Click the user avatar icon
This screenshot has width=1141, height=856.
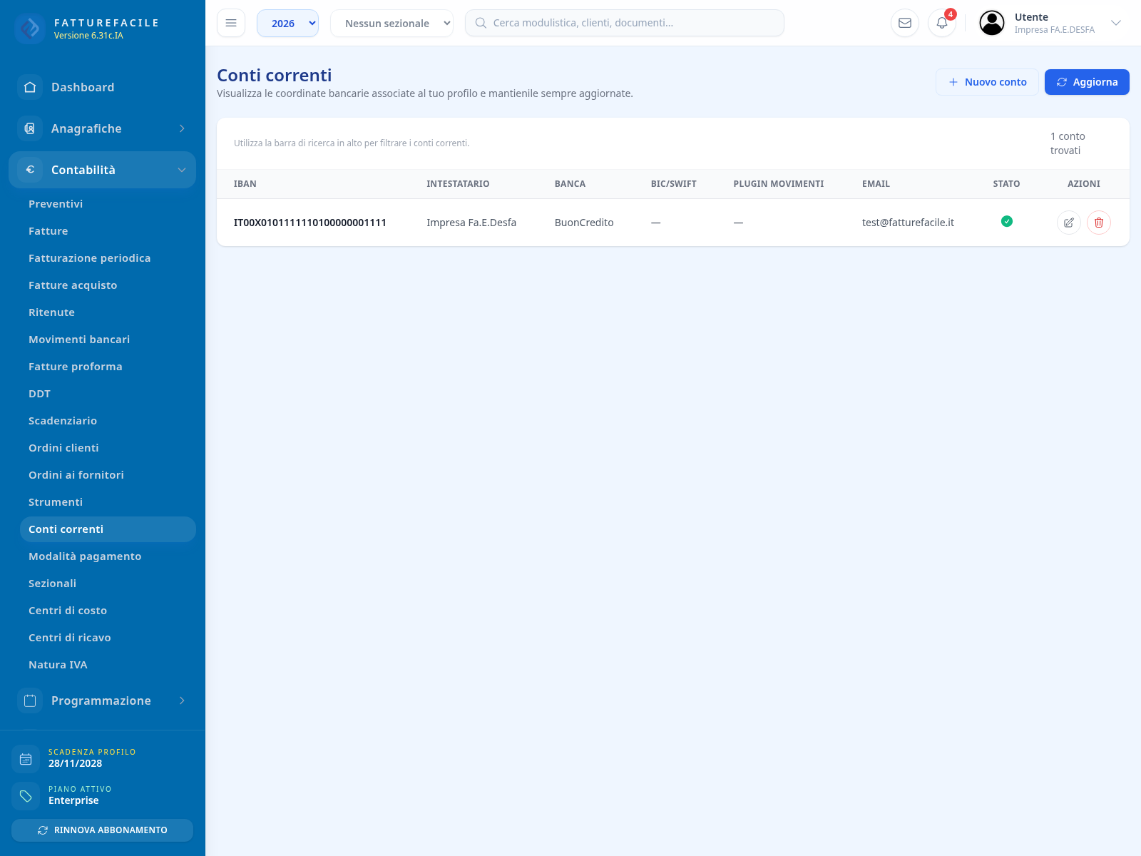click(x=992, y=23)
